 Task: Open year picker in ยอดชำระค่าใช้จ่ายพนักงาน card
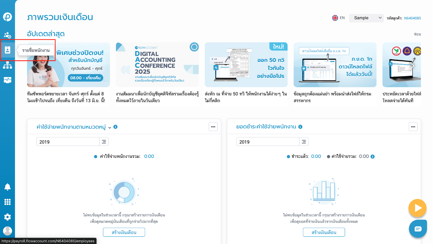click(304, 142)
